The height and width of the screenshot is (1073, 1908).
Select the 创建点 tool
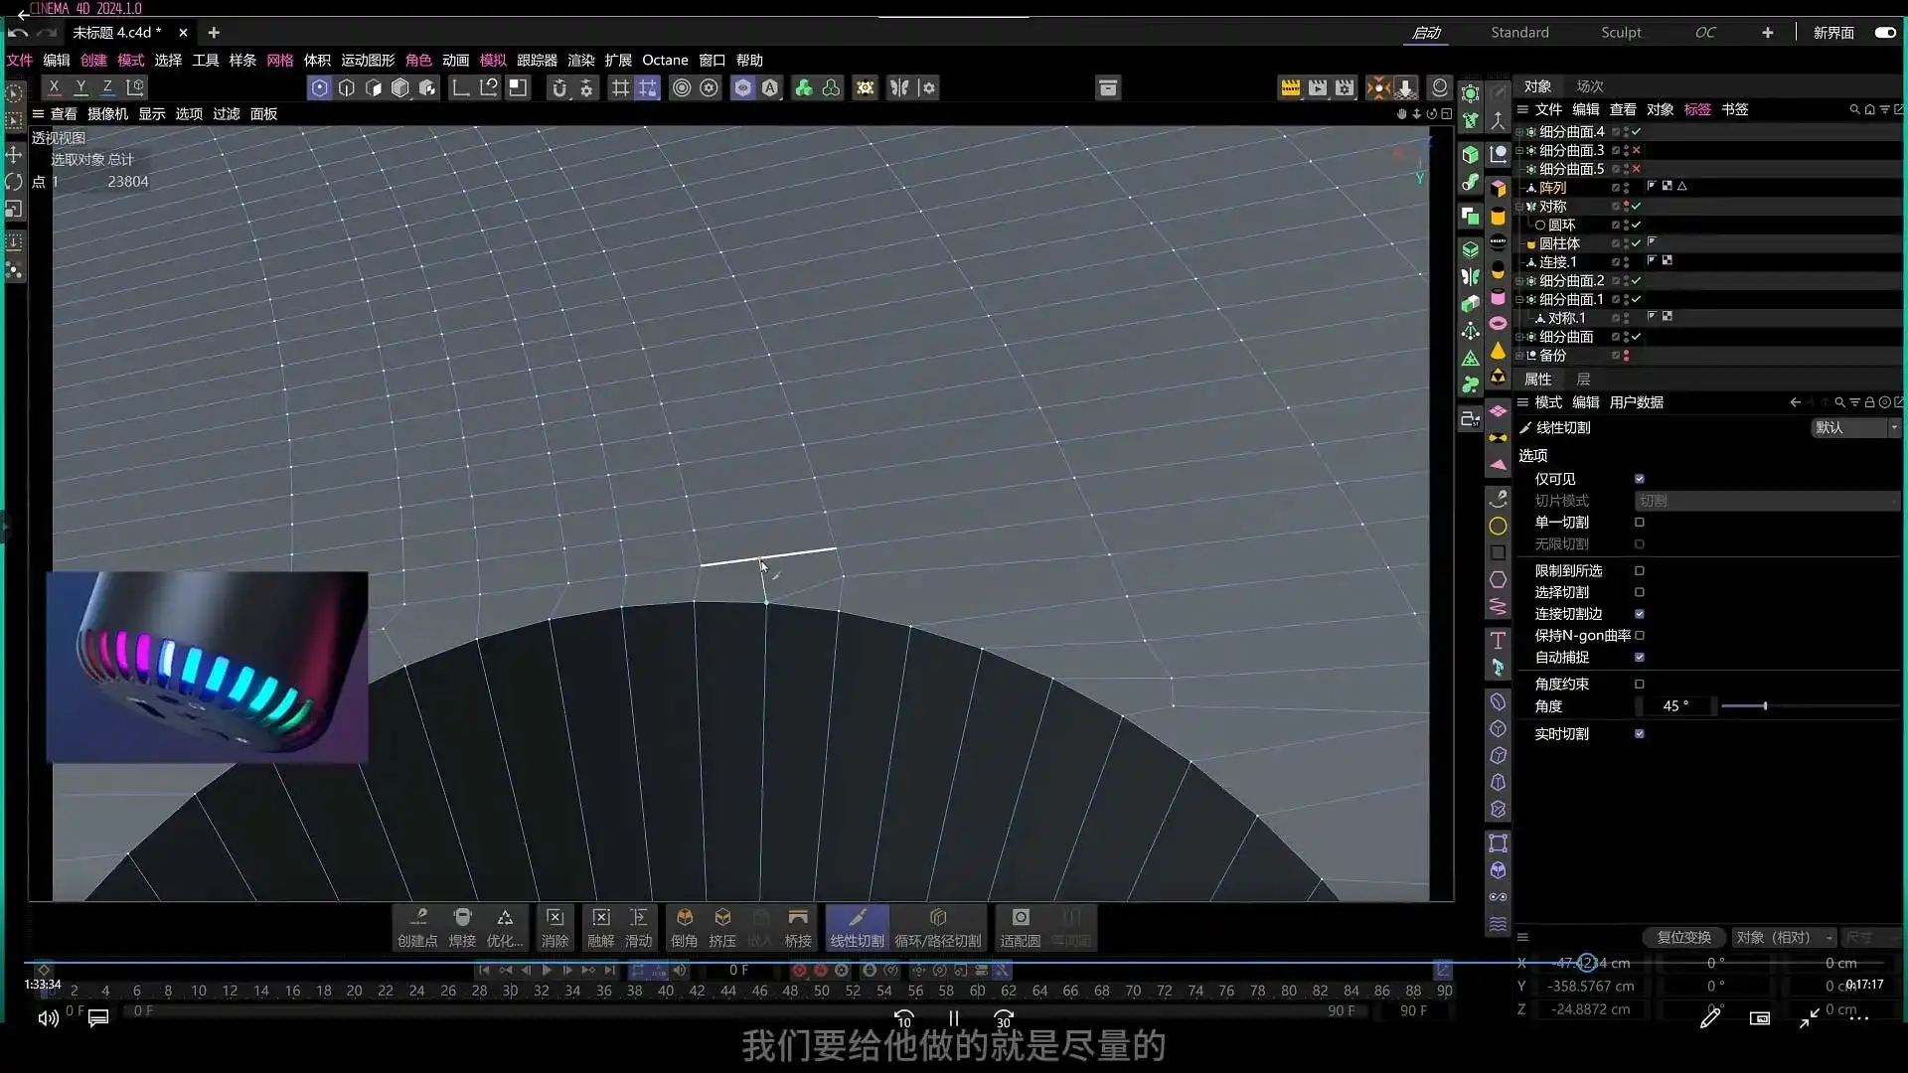pyautogui.click(x=417, y=928)
